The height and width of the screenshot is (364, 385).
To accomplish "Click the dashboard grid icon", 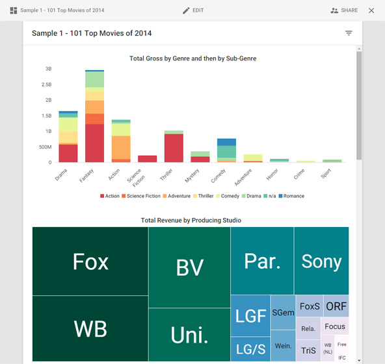I will click(x=14, y=10).
